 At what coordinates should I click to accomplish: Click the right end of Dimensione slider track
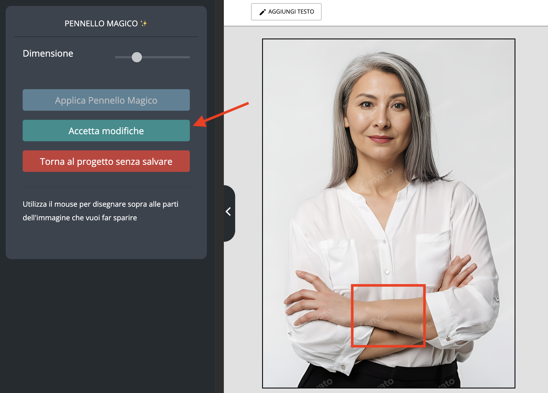pyautogui.click(x=188, y=57)
